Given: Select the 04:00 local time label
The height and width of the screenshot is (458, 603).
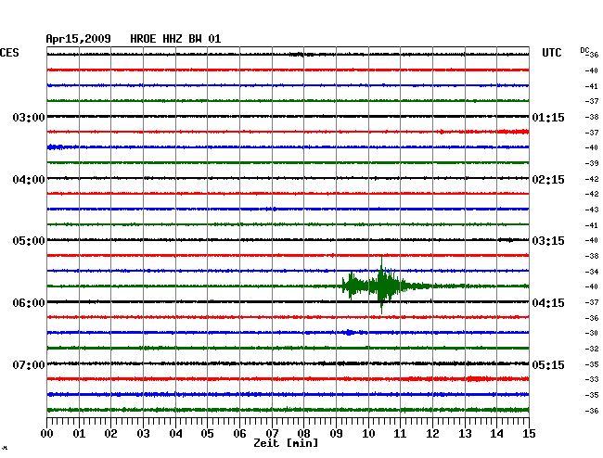Looking at the screenshot, I should [x=29, y=180].
